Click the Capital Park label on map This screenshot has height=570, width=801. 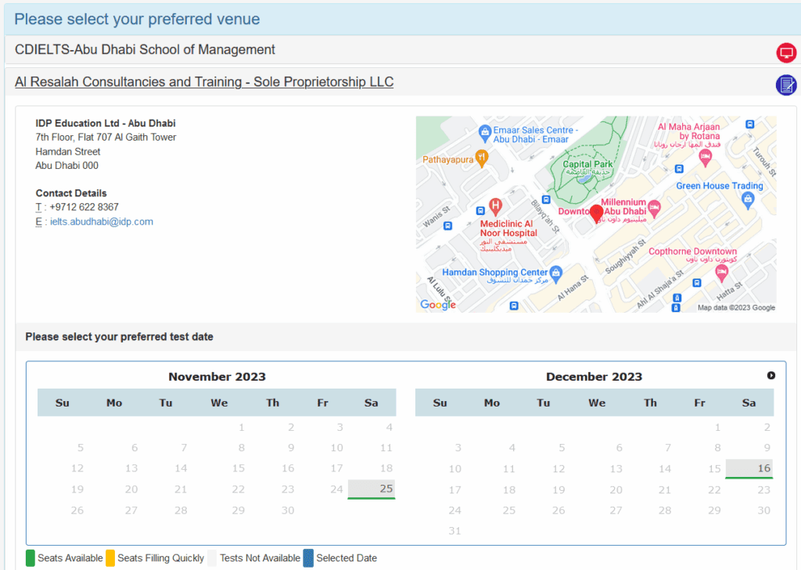point(587,164)
